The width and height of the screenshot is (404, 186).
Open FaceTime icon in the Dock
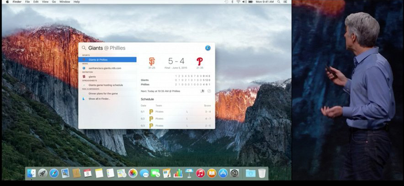pos(155,173)
